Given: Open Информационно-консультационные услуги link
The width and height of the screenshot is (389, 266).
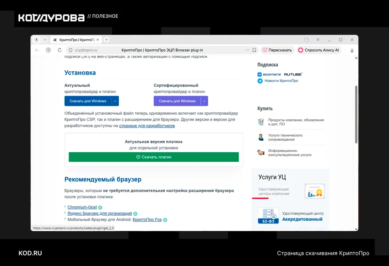Looking at the screenshot, I should [290, 153].
